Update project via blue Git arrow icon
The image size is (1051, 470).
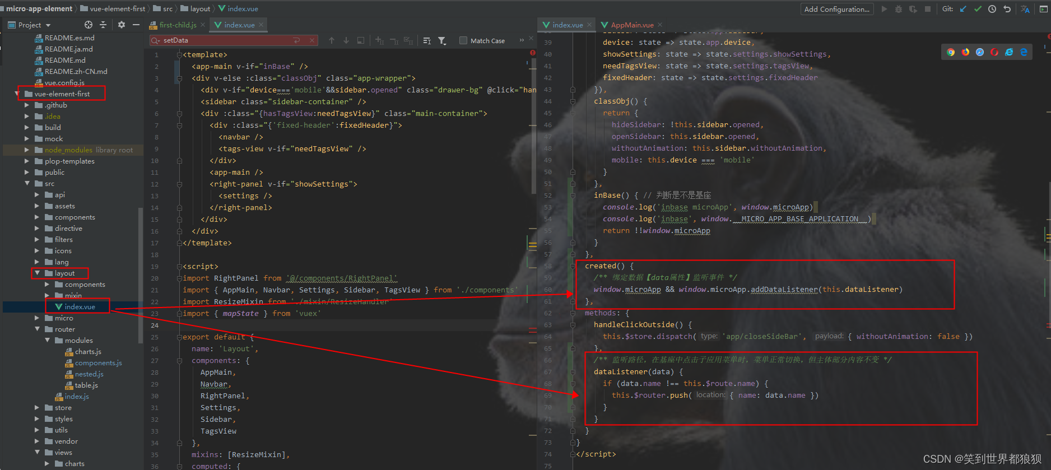click(963, 9)
